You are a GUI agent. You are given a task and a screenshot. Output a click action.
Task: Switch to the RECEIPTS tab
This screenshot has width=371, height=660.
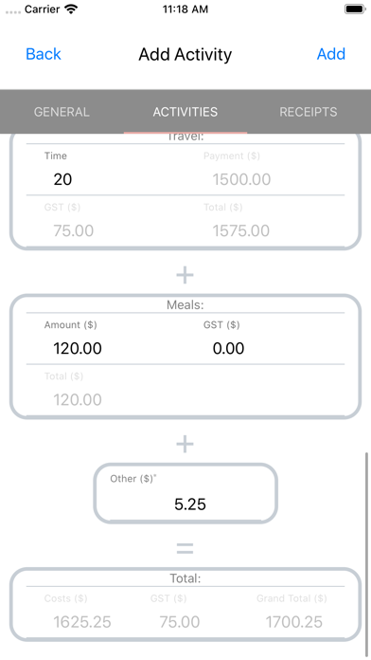309,112
